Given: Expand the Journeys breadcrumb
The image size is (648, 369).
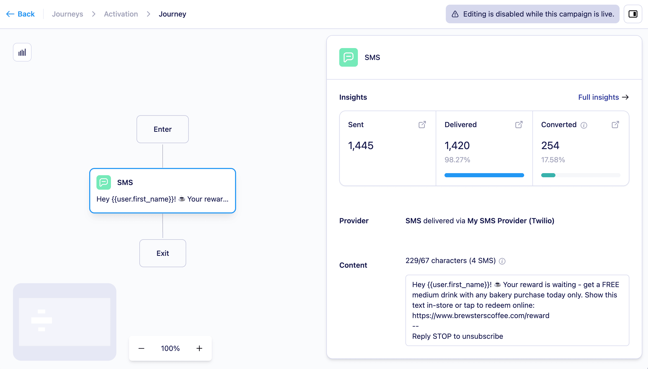Looking at the screenshot, I should 67,14.
